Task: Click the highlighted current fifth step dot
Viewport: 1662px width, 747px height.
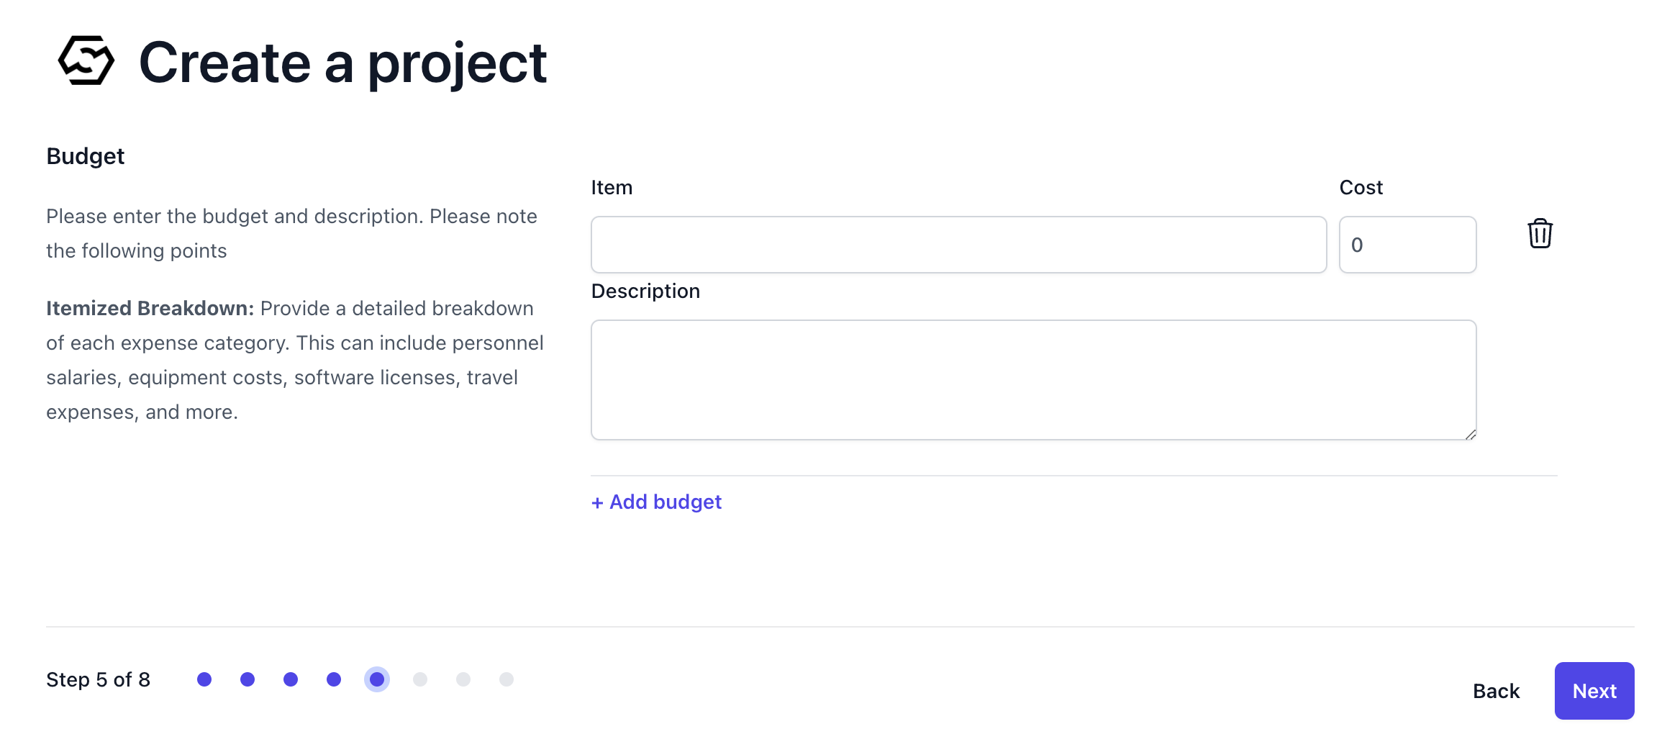Action: 377,679
